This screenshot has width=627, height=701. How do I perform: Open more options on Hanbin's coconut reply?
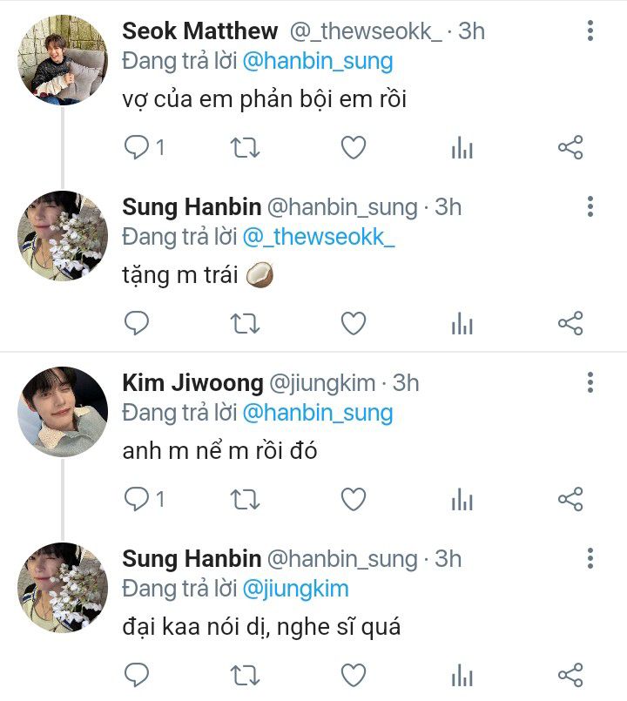590,207
